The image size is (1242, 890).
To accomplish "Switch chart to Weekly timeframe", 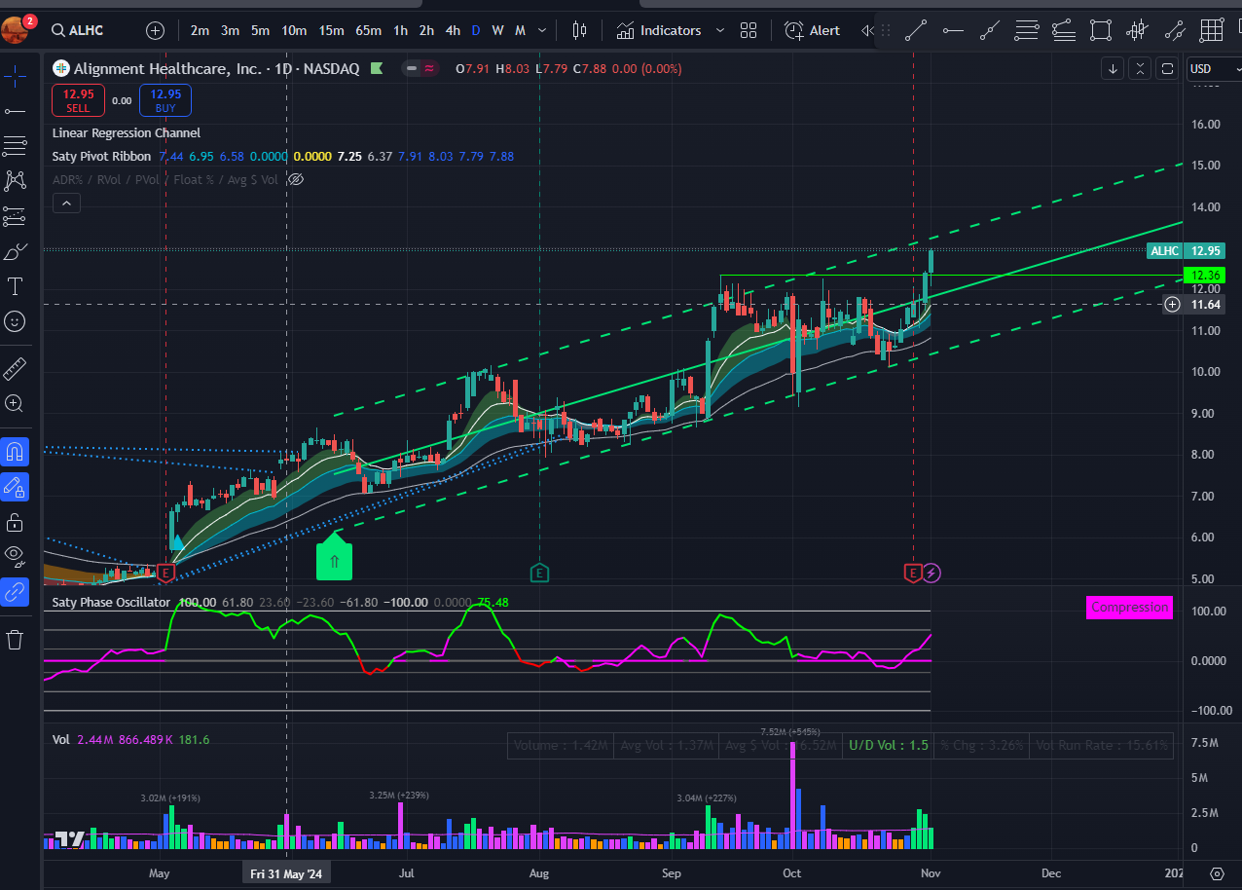I will (497, 30).
